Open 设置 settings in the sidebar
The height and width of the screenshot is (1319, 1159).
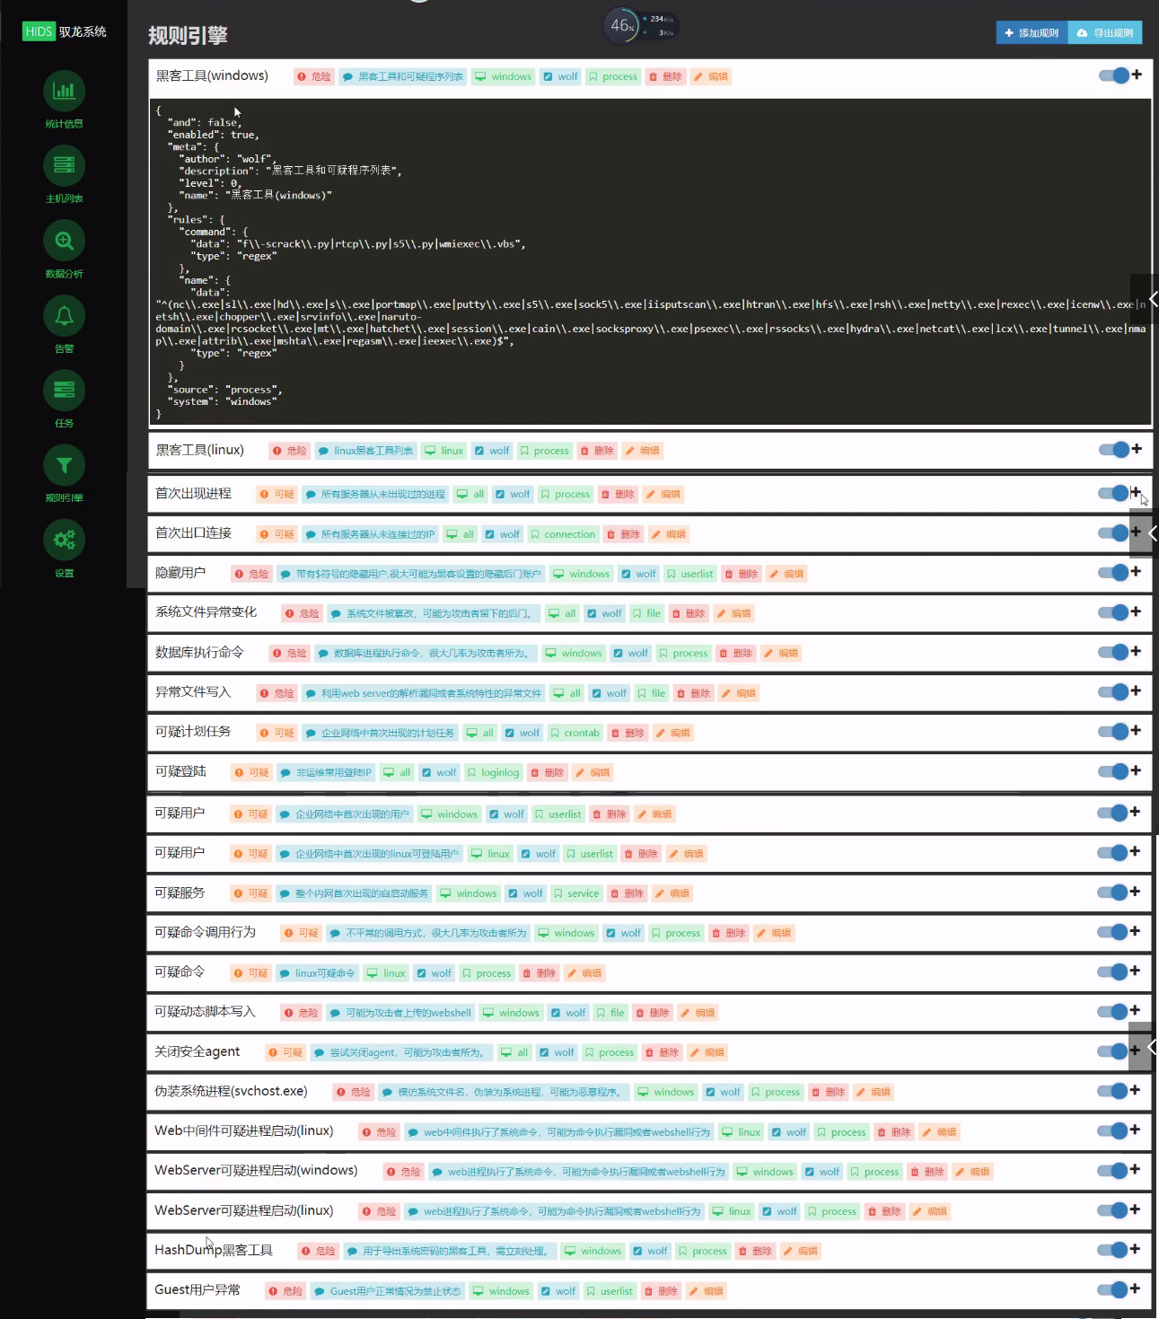(64, 541)
